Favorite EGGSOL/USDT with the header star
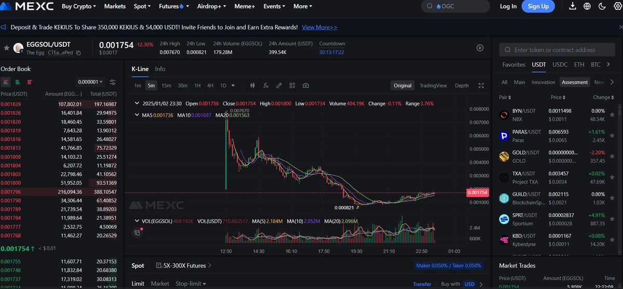The image size is (623, 289). pos(6,48)
